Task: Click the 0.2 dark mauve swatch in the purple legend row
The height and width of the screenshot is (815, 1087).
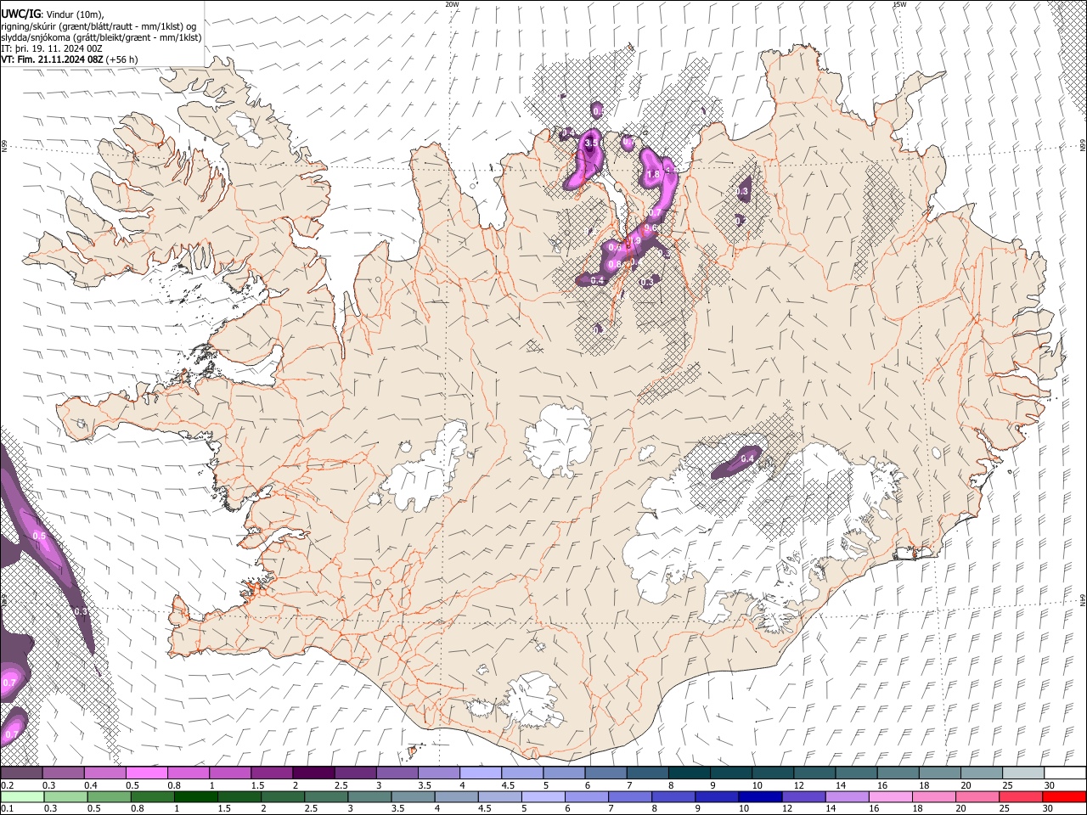Action: tap(21, 773)
